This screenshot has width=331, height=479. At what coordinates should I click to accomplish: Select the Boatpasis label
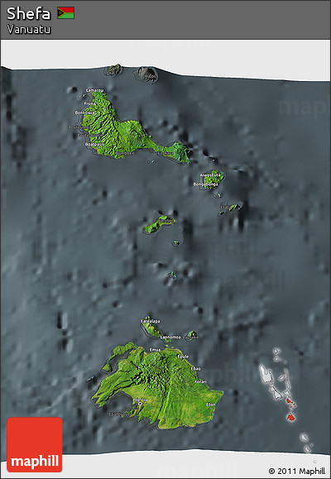(x=94, y=144)
